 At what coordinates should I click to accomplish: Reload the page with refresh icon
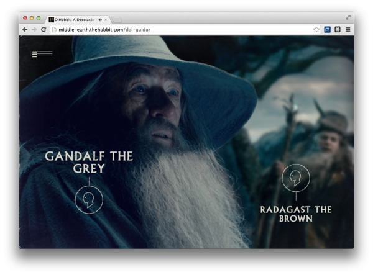[44, 29]
